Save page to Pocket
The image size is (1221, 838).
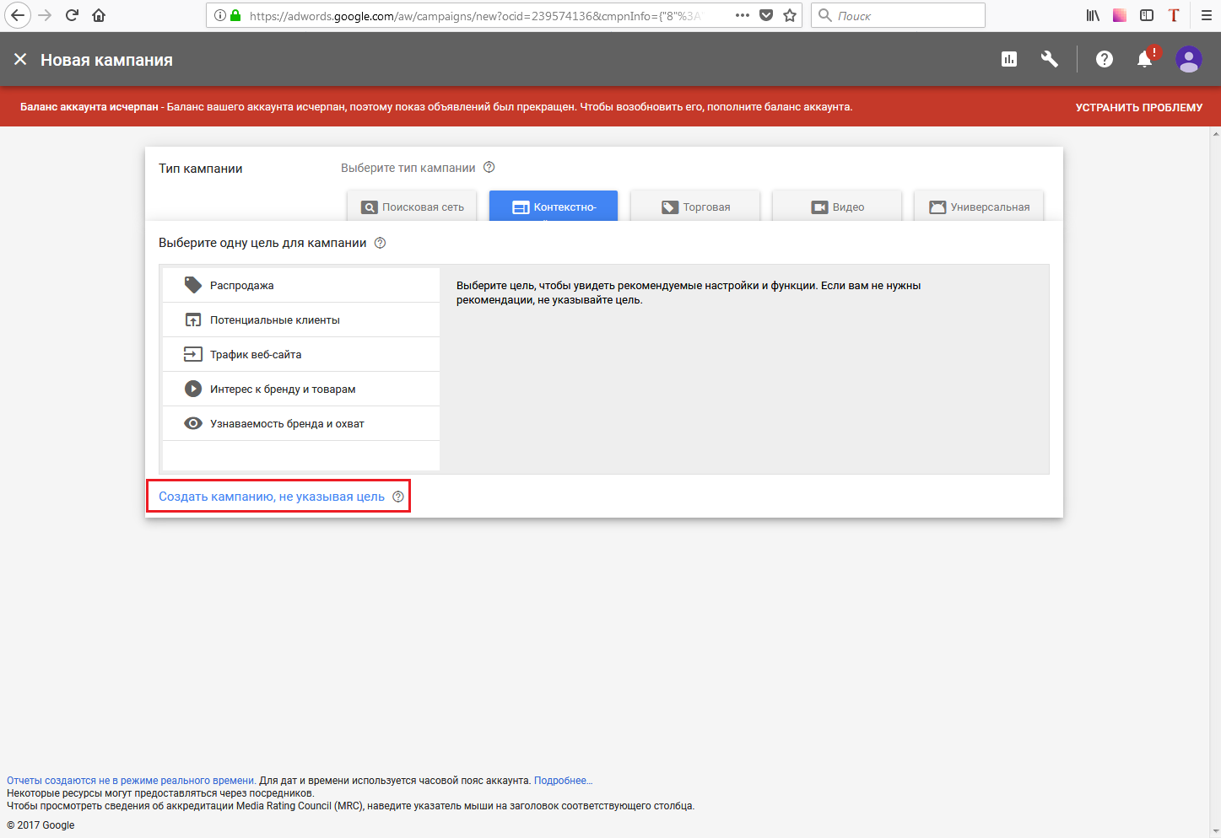click(x=766, y=15)
